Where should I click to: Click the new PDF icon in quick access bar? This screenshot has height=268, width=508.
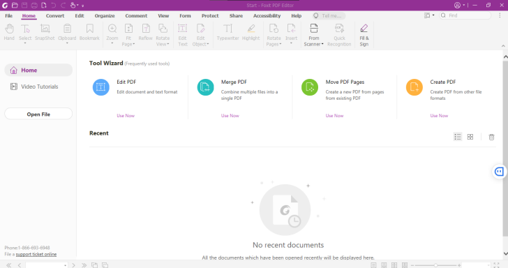click(44, 5)
